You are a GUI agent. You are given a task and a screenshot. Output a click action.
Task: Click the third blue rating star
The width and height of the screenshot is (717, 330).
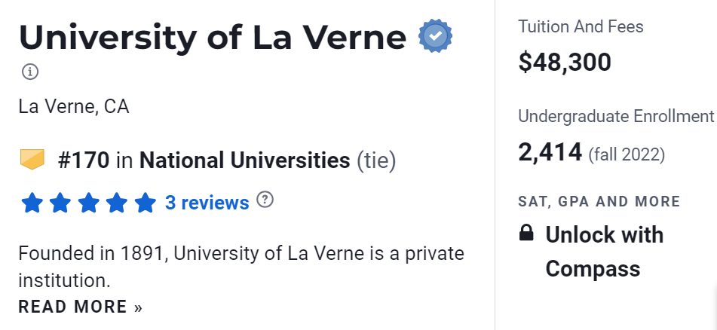[89, 203]
